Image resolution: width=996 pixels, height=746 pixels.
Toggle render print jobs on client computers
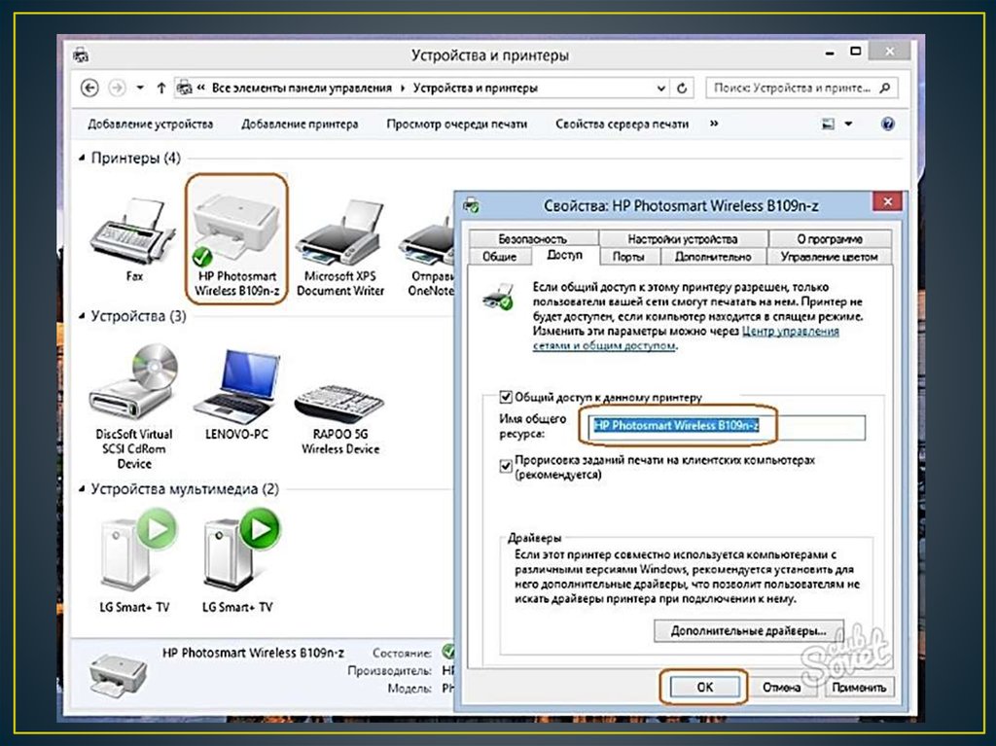(505, 466)
